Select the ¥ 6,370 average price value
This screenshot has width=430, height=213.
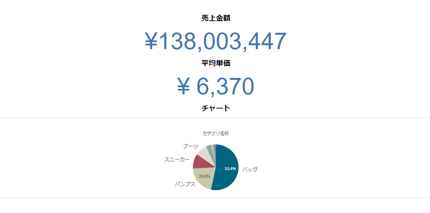pos(216,86)
